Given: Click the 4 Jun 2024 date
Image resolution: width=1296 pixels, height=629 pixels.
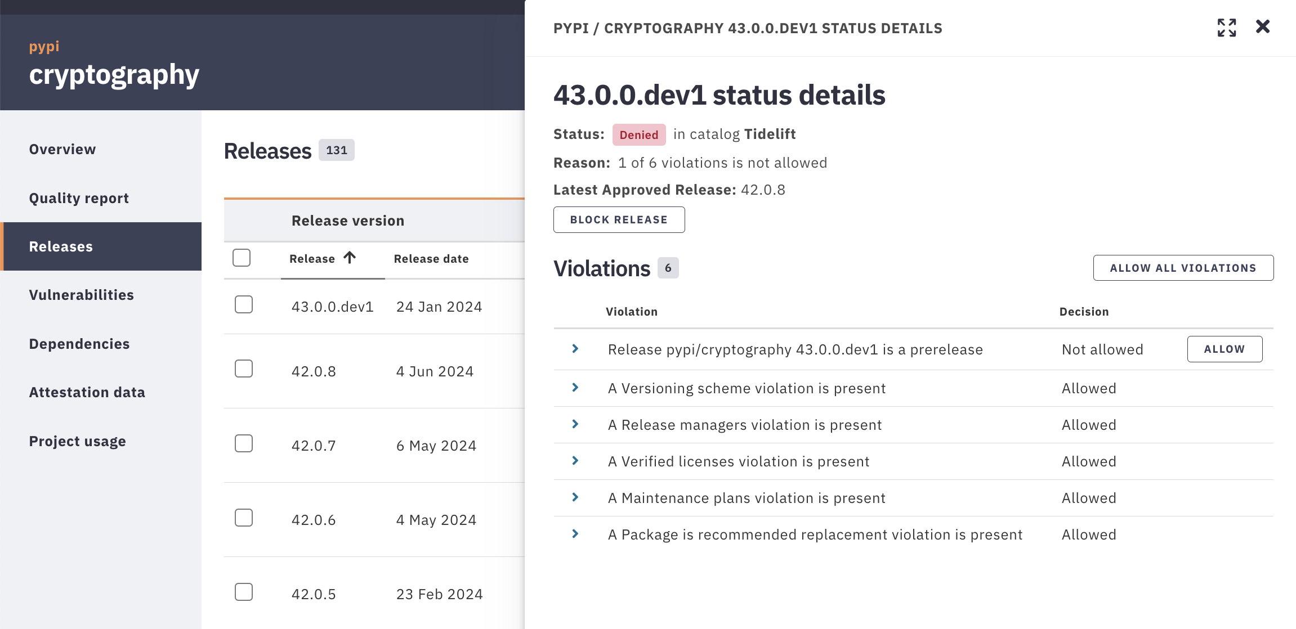Looking at the screenshot, I should [x=435, y=371].
